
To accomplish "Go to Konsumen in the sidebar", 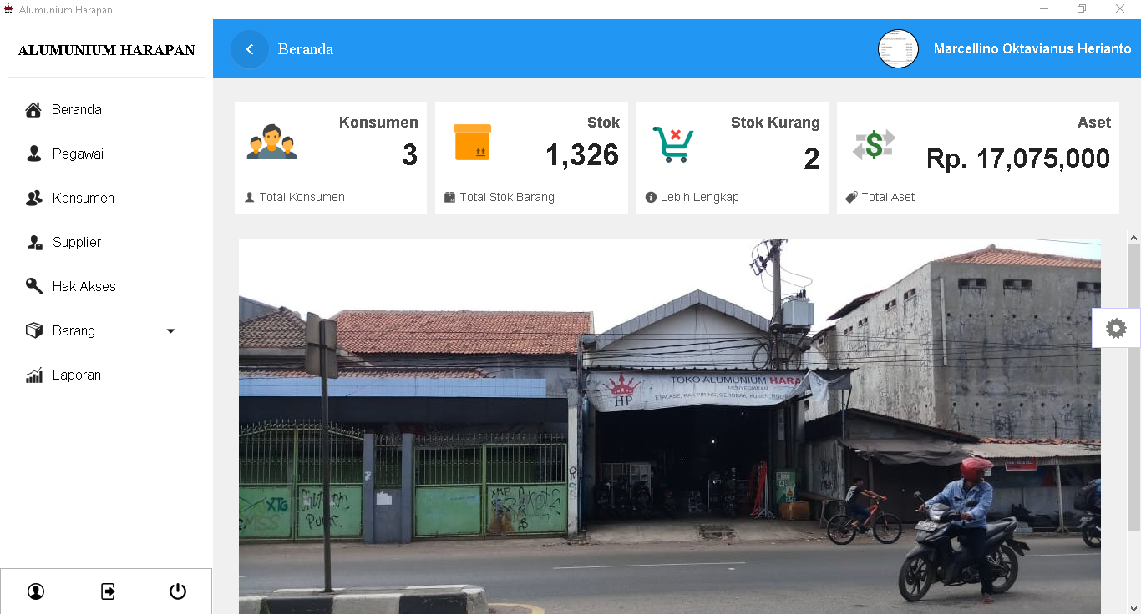I will (83, 199).
